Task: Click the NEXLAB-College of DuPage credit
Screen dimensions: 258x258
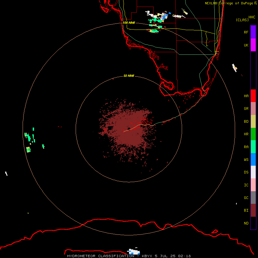Action: (229, 3)
